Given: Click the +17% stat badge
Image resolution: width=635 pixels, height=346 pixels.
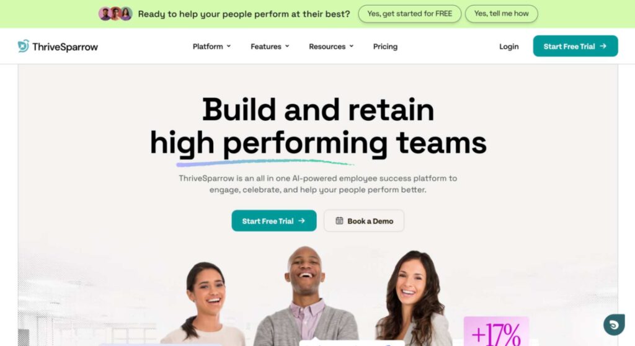Looking at the screenshot, I should coord(496,331).
